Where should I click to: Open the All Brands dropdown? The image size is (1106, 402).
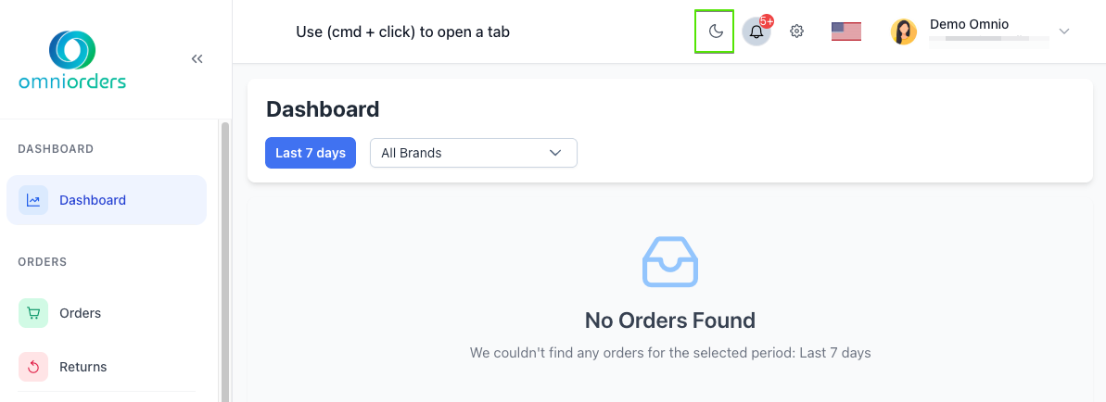[473, 153]
